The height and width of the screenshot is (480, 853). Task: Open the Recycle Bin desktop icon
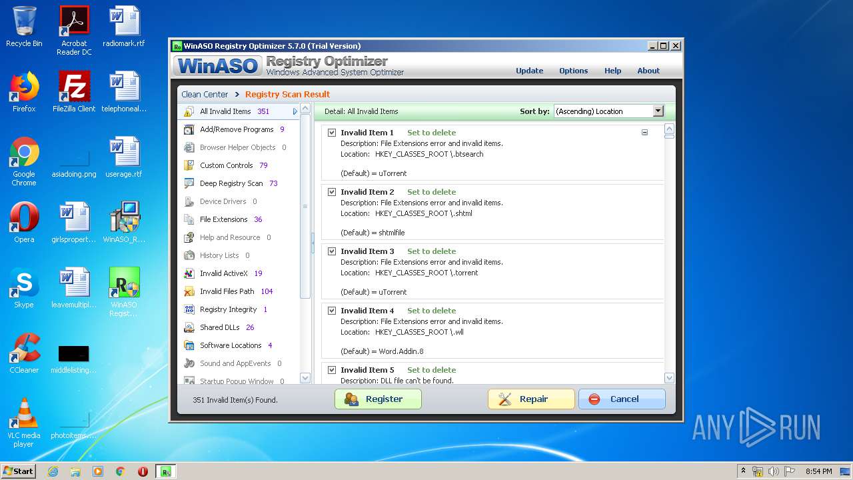24,27
